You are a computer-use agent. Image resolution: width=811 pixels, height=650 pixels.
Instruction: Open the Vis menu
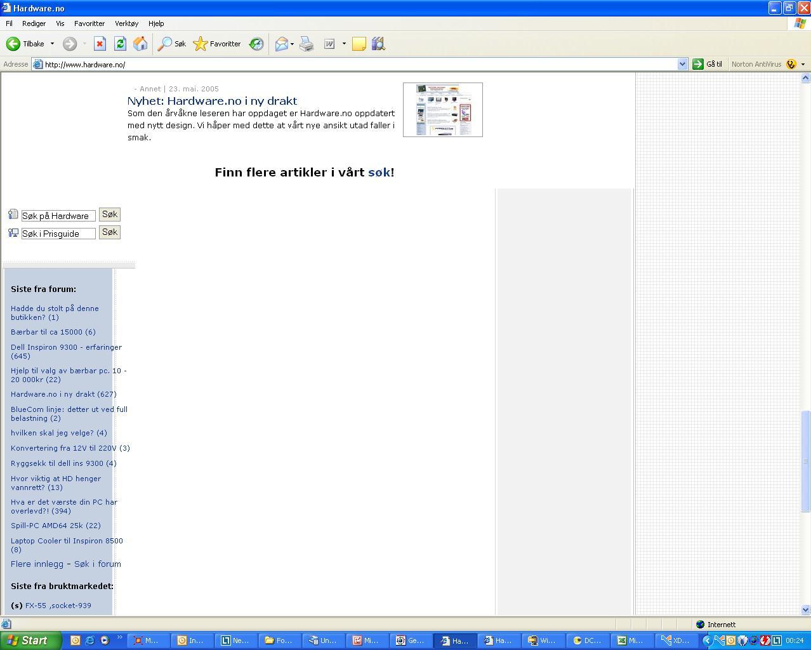tap(60, 23)
